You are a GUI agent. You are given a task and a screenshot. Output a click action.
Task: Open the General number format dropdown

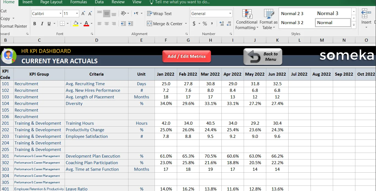(230, 13)
